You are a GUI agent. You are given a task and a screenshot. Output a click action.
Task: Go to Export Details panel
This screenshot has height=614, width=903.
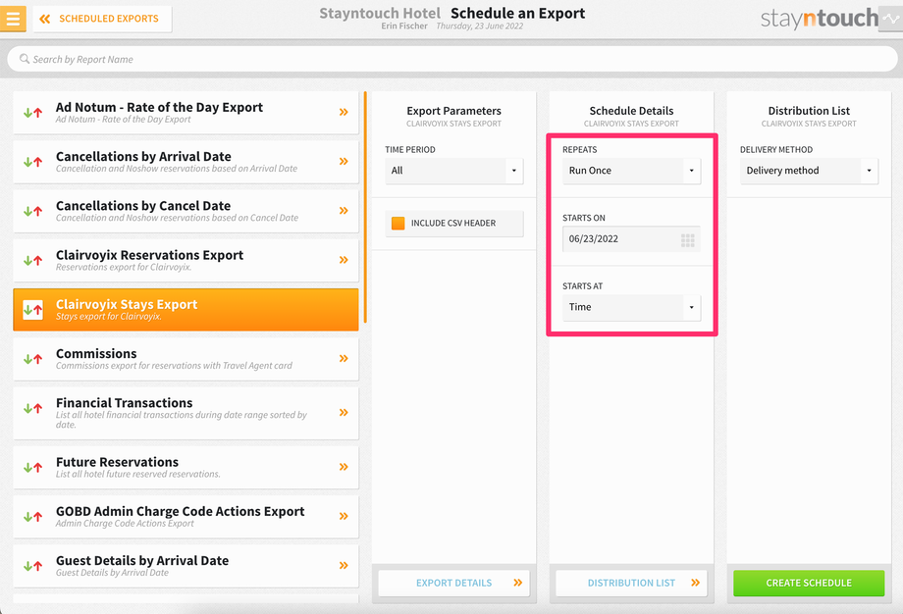[x=453, y=583]
